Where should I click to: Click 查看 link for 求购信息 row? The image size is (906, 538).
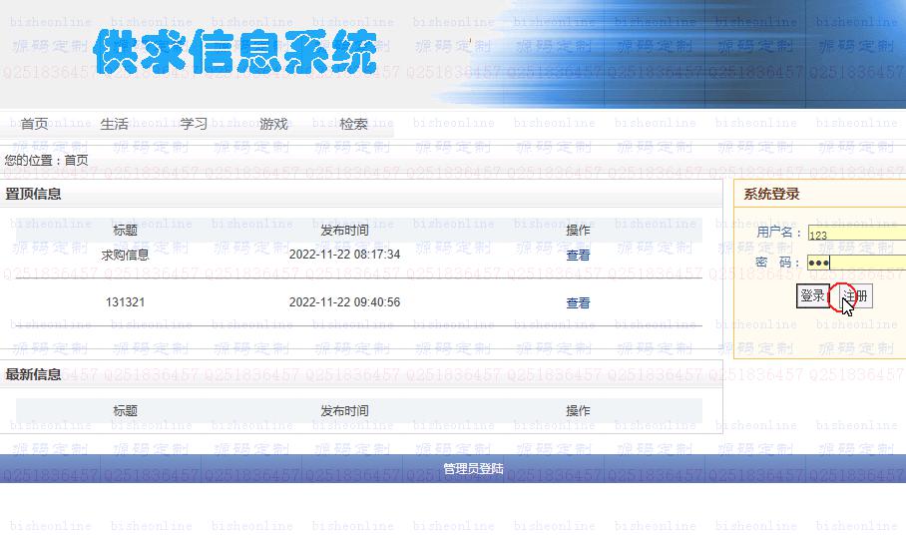(x=578, y=255)
